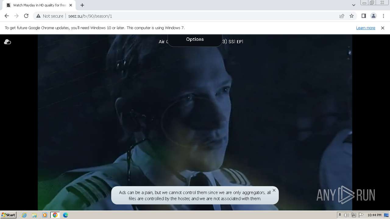Open the Options menu above the video
Image resolution: width=390 pixels, height=219 pixels.
point(195,39)
